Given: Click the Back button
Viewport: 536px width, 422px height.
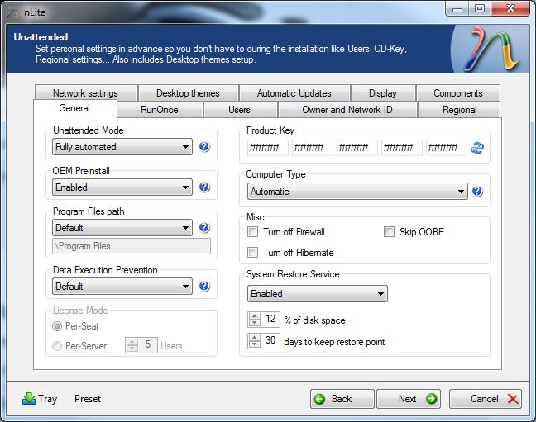Looking at the screenshot, I should coord(342,399).
